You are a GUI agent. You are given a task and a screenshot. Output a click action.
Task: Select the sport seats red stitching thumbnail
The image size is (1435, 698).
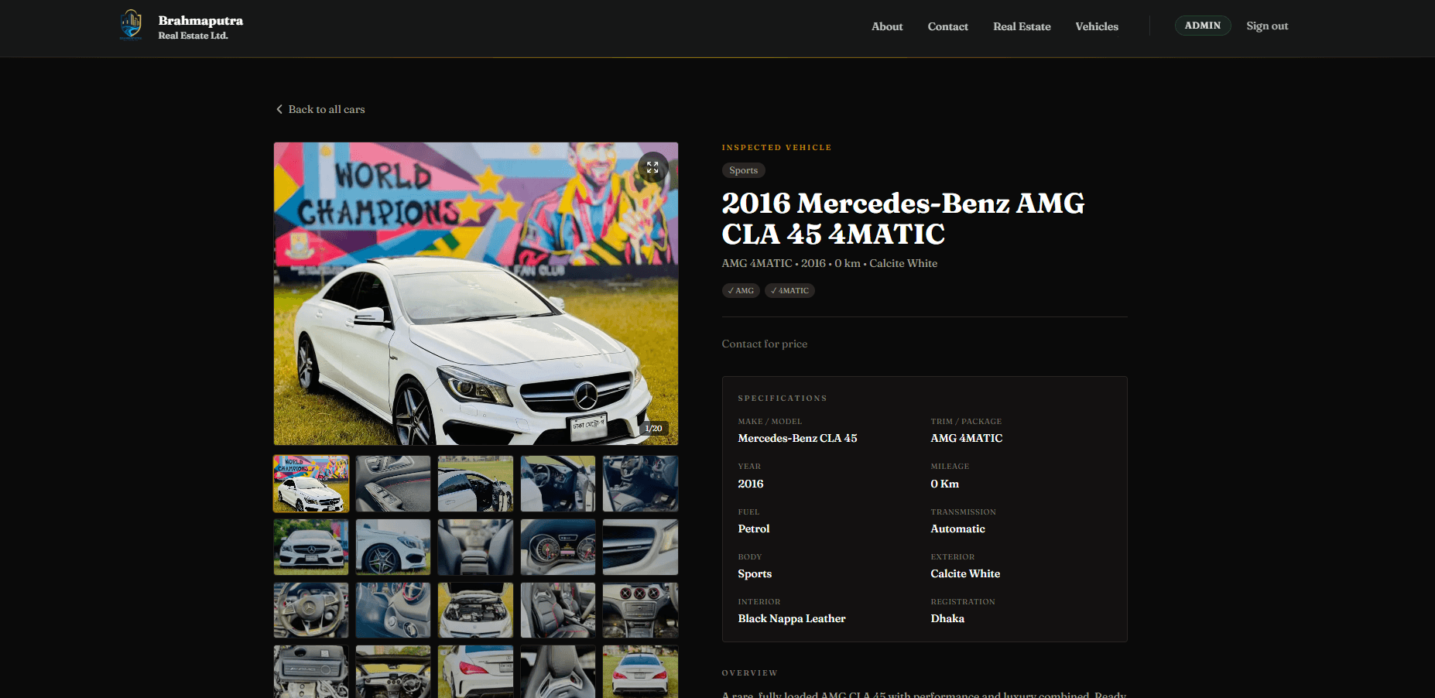pos(558,611)
